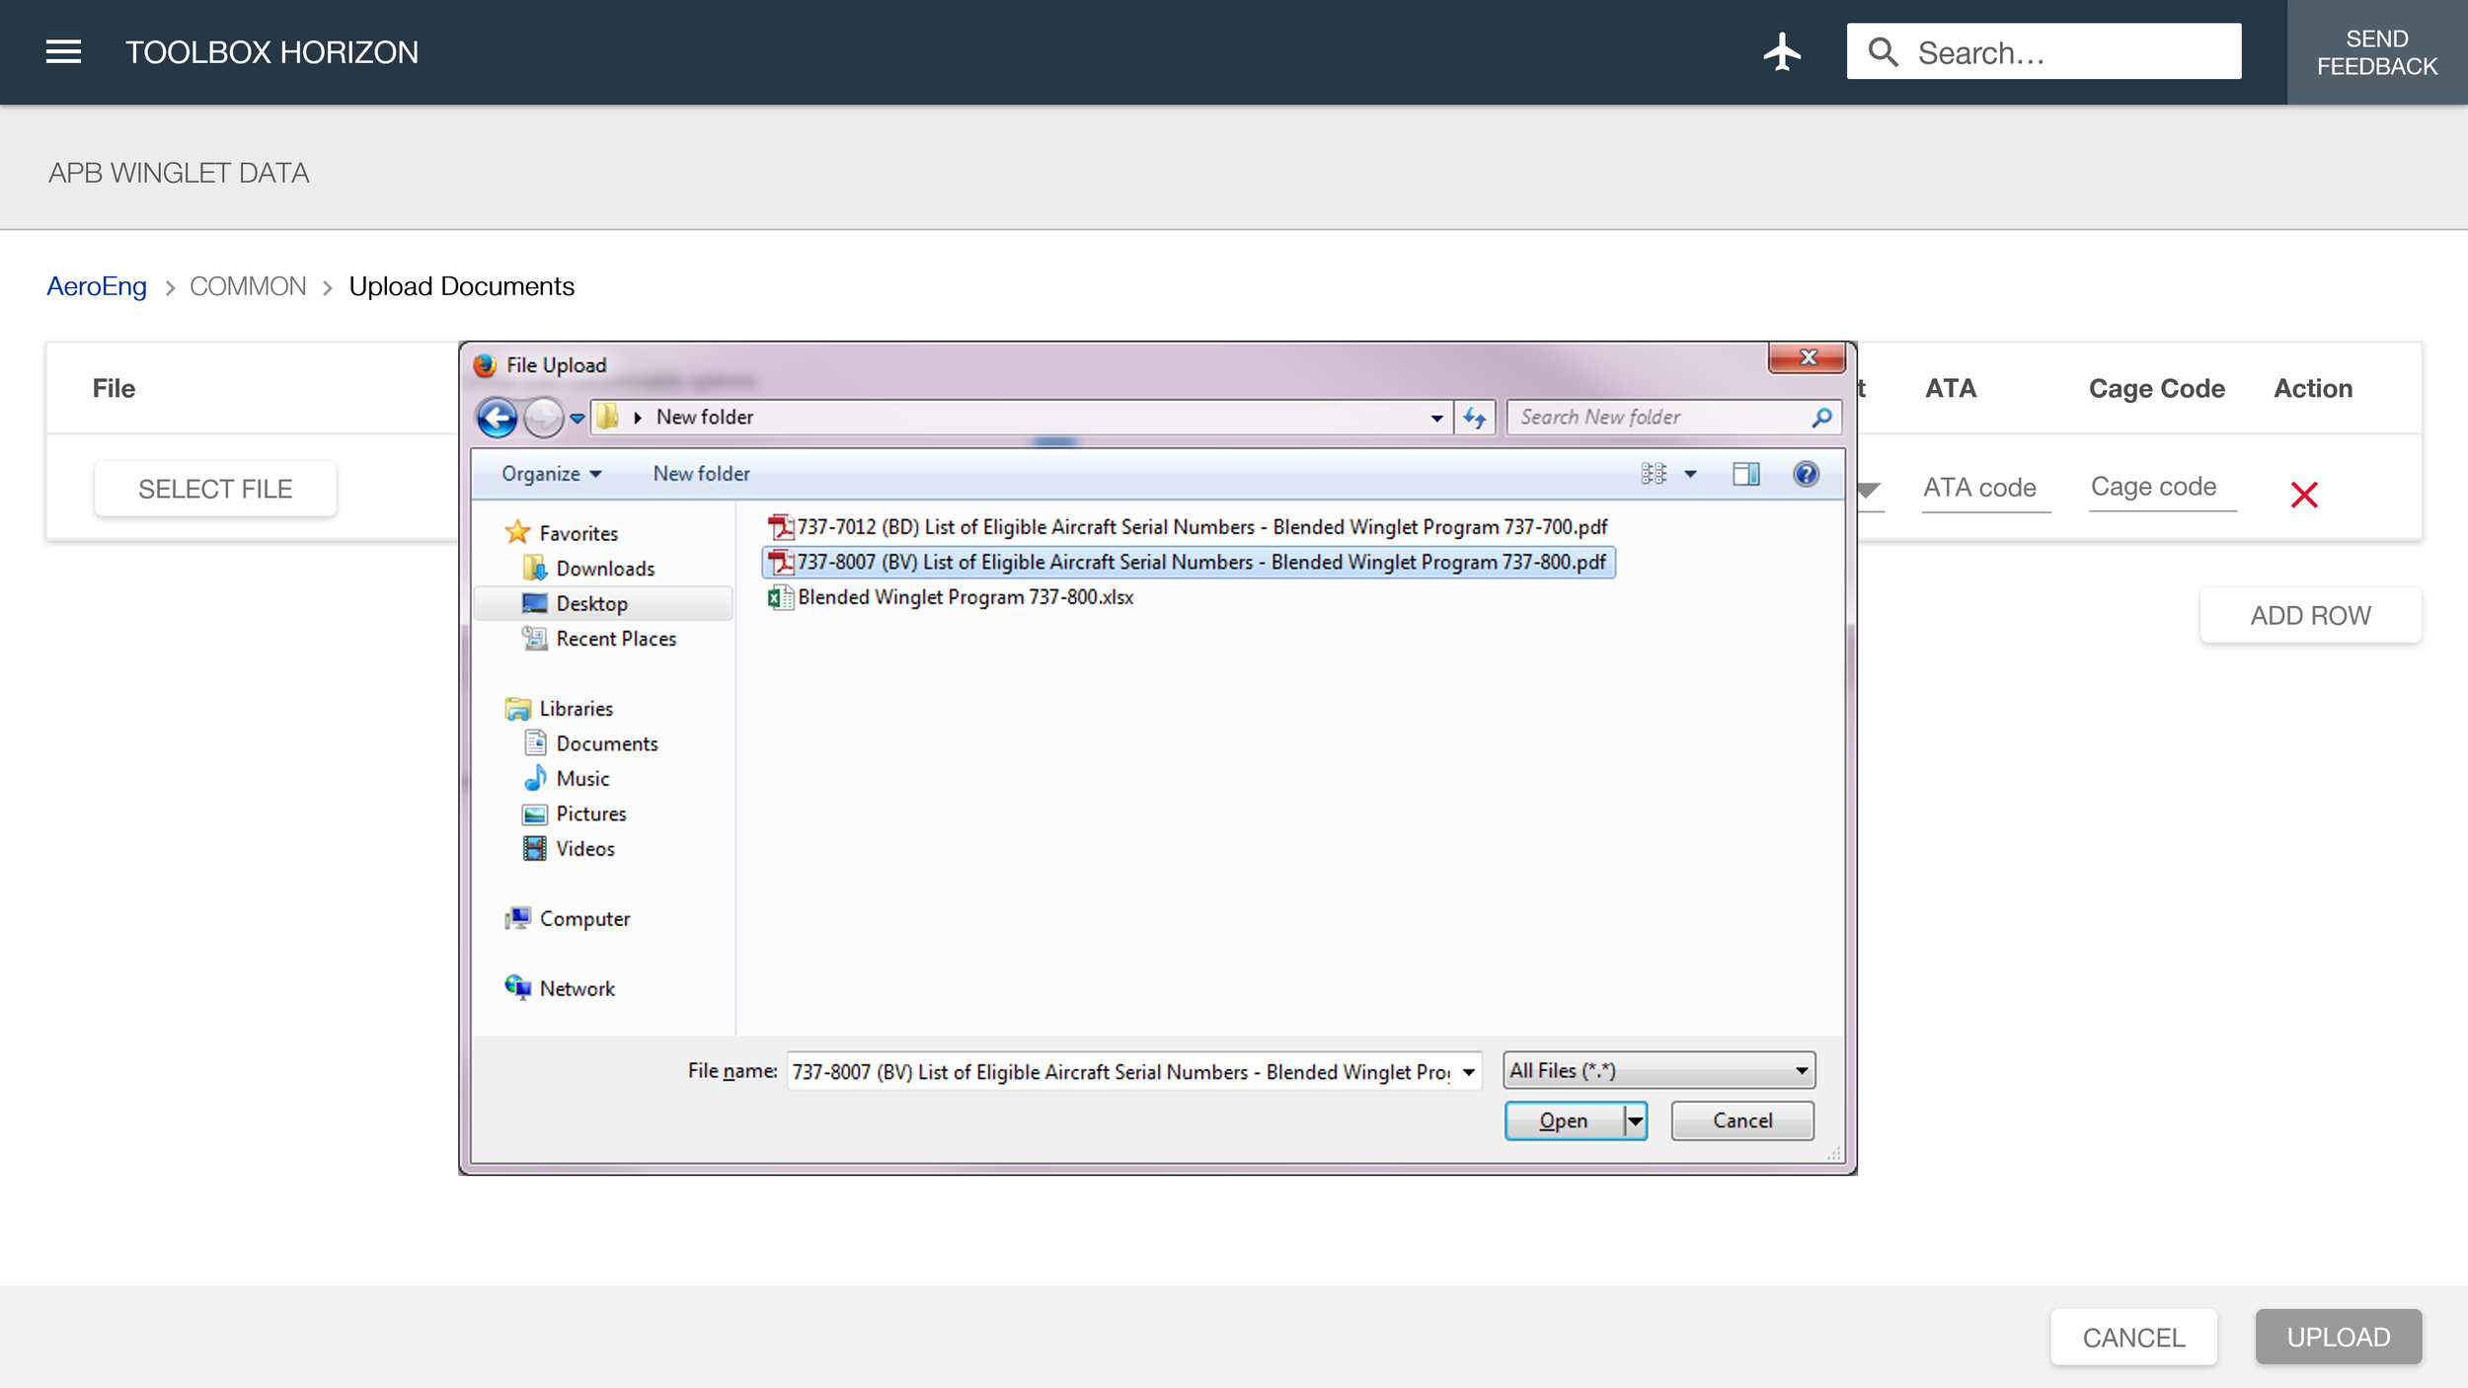The width and height of the screenshot is (2468, 1388).
Task: Select Downloads in the Favorites tree
Action: point(604,569)
